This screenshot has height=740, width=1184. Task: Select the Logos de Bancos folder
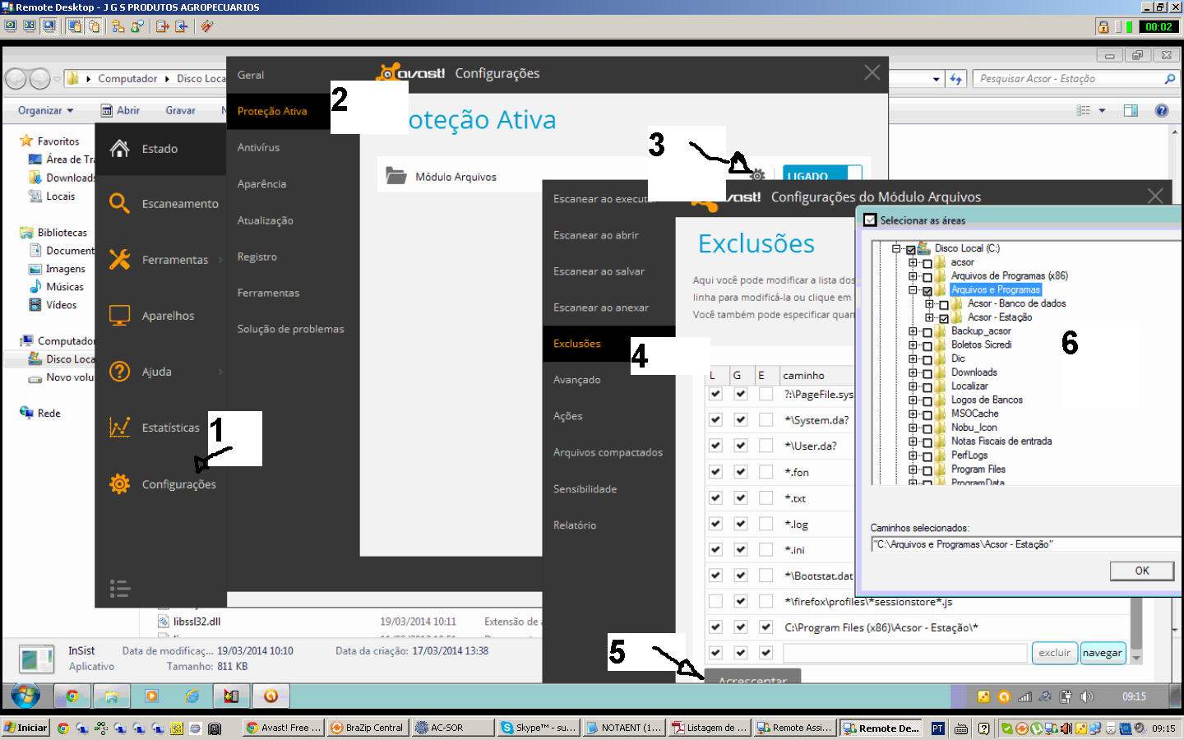987,400
